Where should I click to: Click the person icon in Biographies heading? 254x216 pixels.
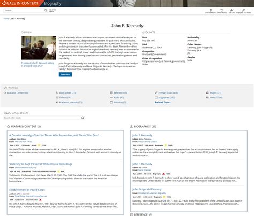tap(131, 127)
